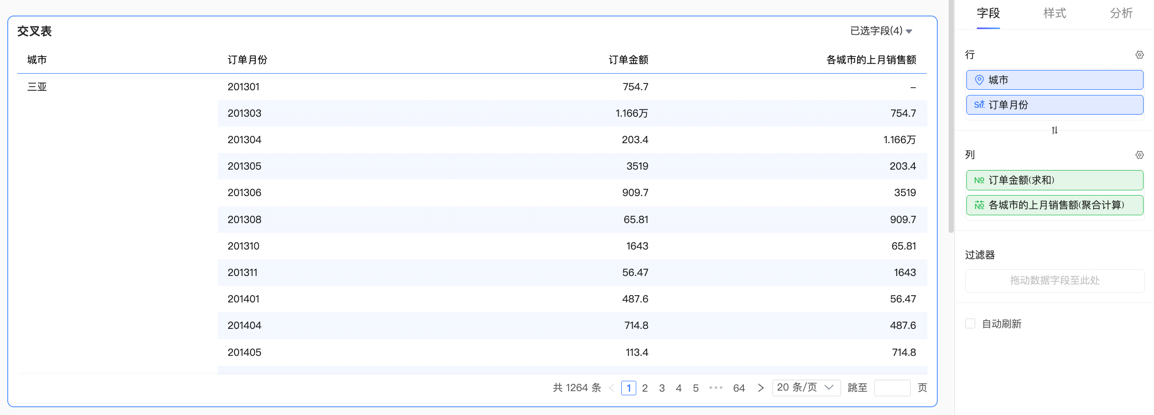This screenshot has width=1154, height=415.
Task: Click the 各城市的上月销售额 column header
Action: tap(871, 60)
